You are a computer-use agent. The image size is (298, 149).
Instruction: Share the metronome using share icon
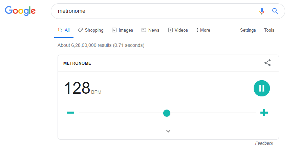[268, 63]
